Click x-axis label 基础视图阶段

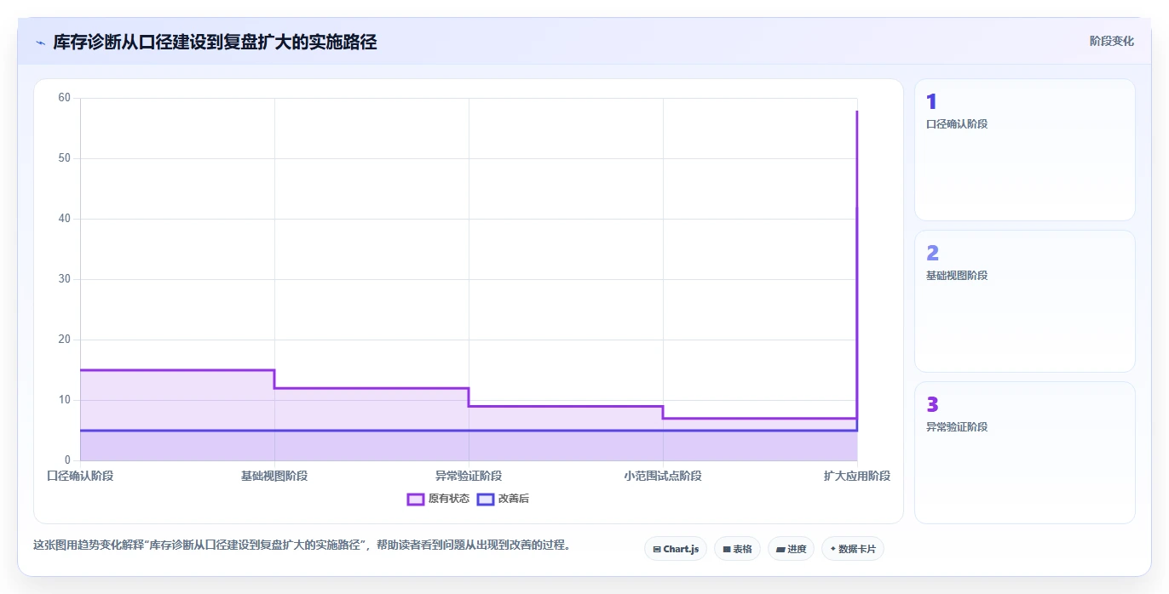274,476
